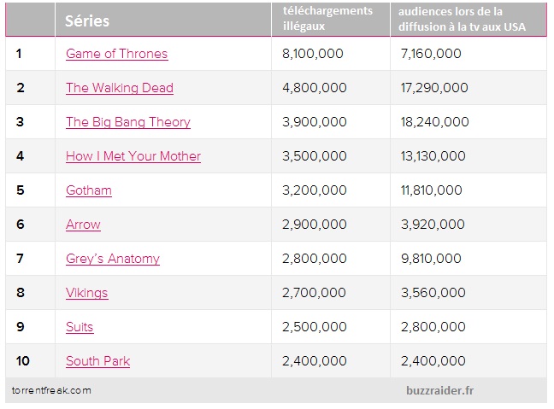Open the Vikings link

coord(86,293)
